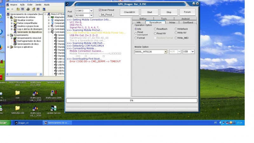The height and width of the screenshot is (143, 254).
Task: Open the Port COM13 dropdown
Action: 91,11
